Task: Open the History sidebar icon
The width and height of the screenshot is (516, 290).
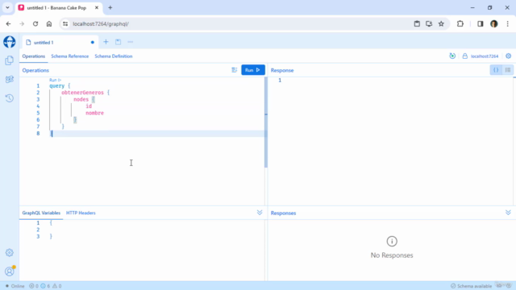Action: coord(9,98)
